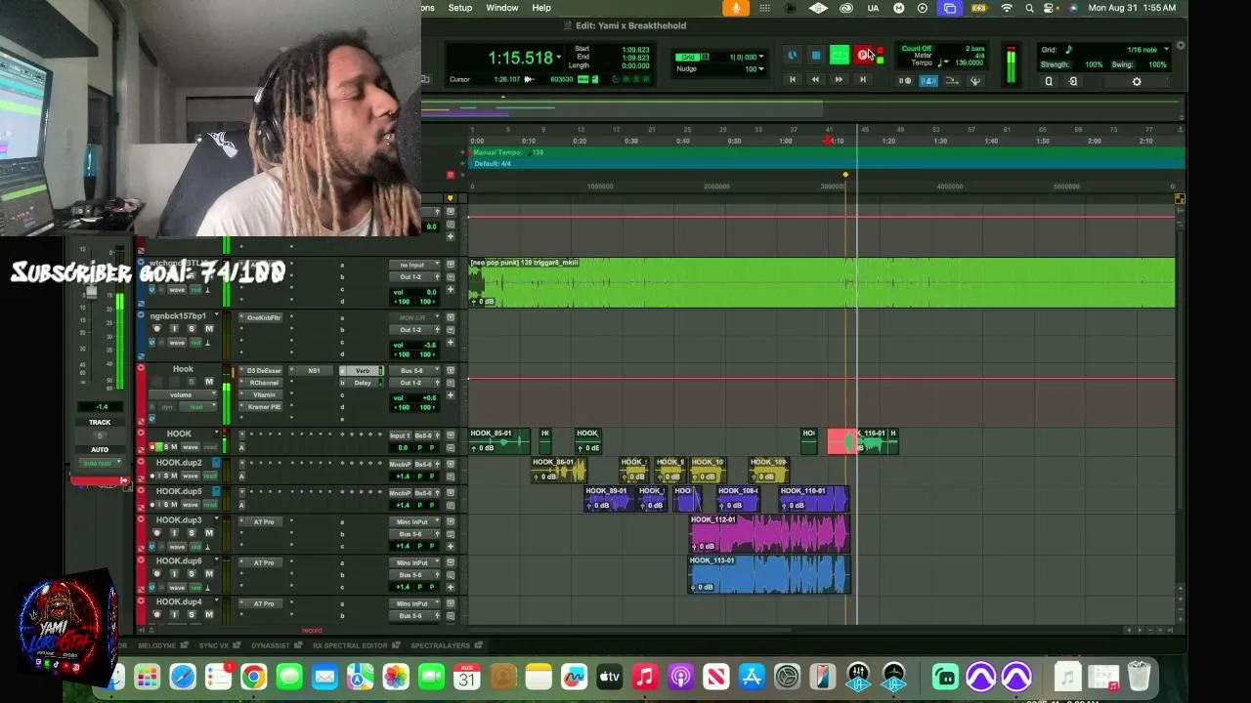Image resolution: width=1251 pixels, height=703 pixels.
Task: Open the volume view selector on Hook track
Action: pos(181,394)
